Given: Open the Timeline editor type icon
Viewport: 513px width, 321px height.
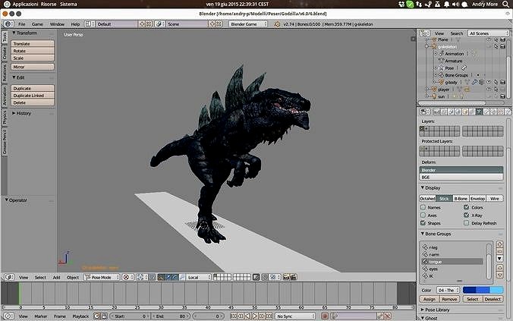Looking at the screenshot, I should point(9,316).
